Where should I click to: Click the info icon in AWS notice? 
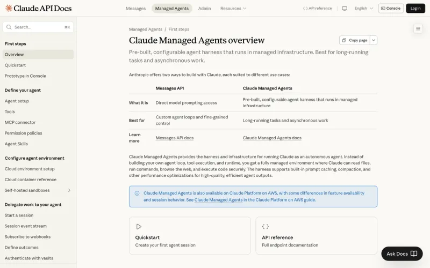pos(137,193)
